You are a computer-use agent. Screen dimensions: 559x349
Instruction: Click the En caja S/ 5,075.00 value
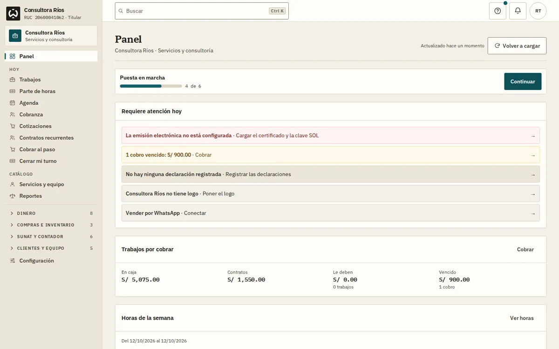(141, 280)
